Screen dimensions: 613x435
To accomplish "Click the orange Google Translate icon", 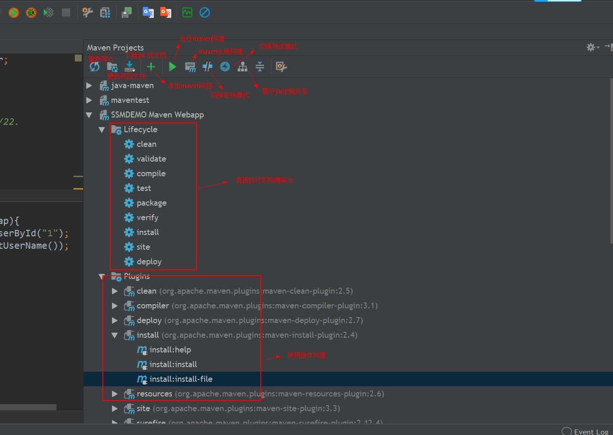I will click(x=165, y=12).
